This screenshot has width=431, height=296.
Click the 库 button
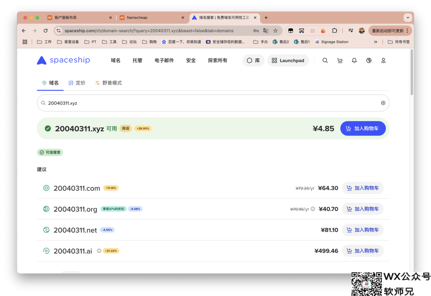click(253, 61)
